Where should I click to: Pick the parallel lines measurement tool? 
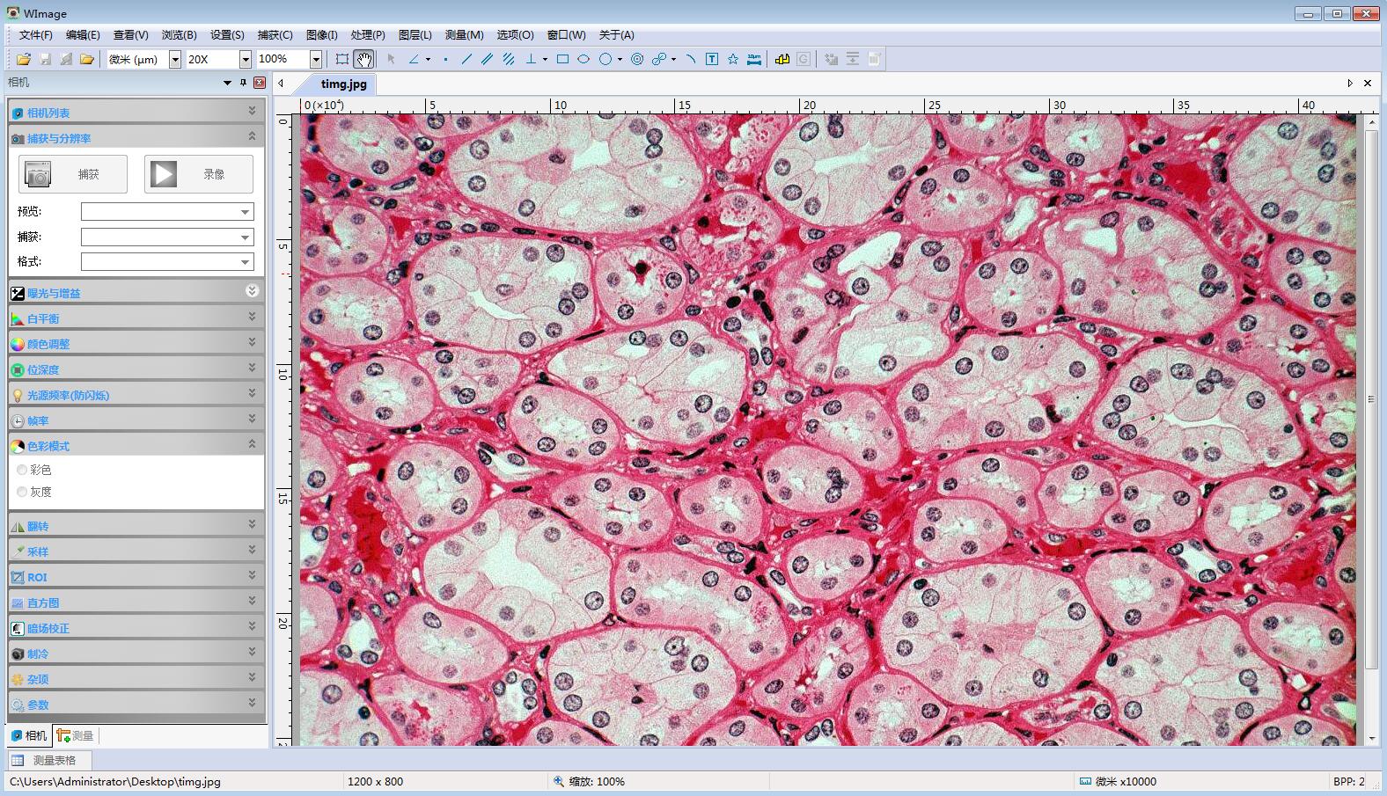pos(487,59)
